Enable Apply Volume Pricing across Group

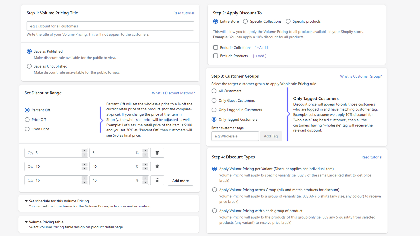tap(214, 190)
